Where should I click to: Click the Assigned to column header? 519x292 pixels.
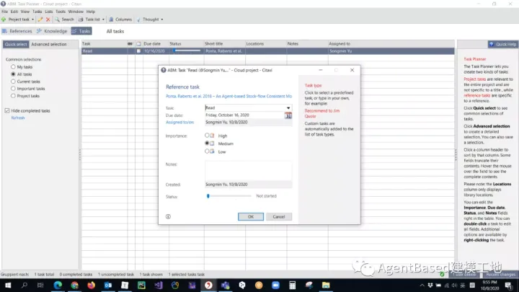[391, 44]
